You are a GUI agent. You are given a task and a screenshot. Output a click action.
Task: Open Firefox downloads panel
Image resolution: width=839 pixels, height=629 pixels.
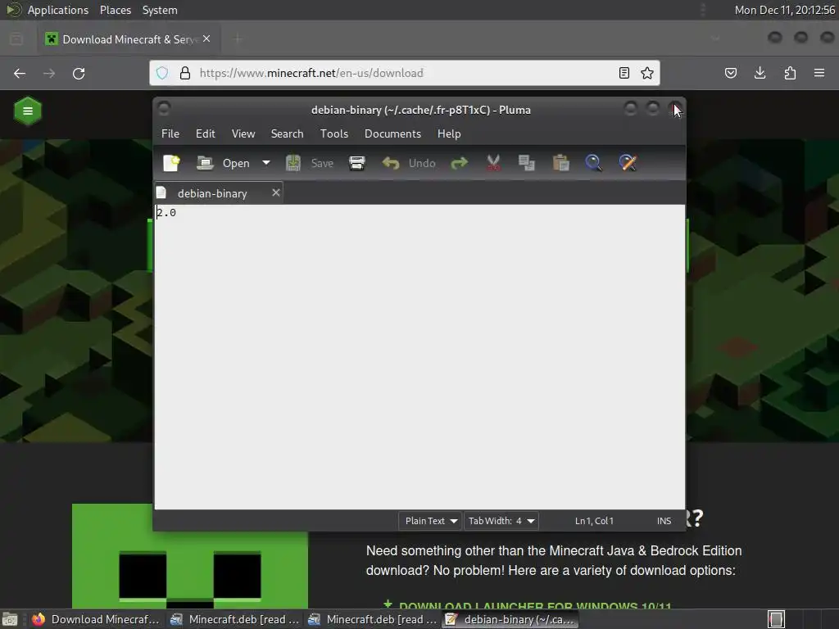pyautogui.click(x=760, y=73)
